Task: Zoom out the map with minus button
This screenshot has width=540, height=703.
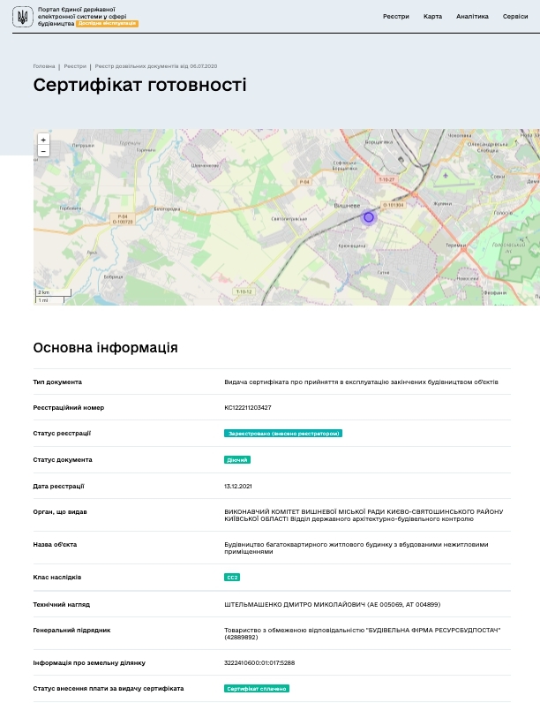Action: pyautogui.click(x=43, y=151)
